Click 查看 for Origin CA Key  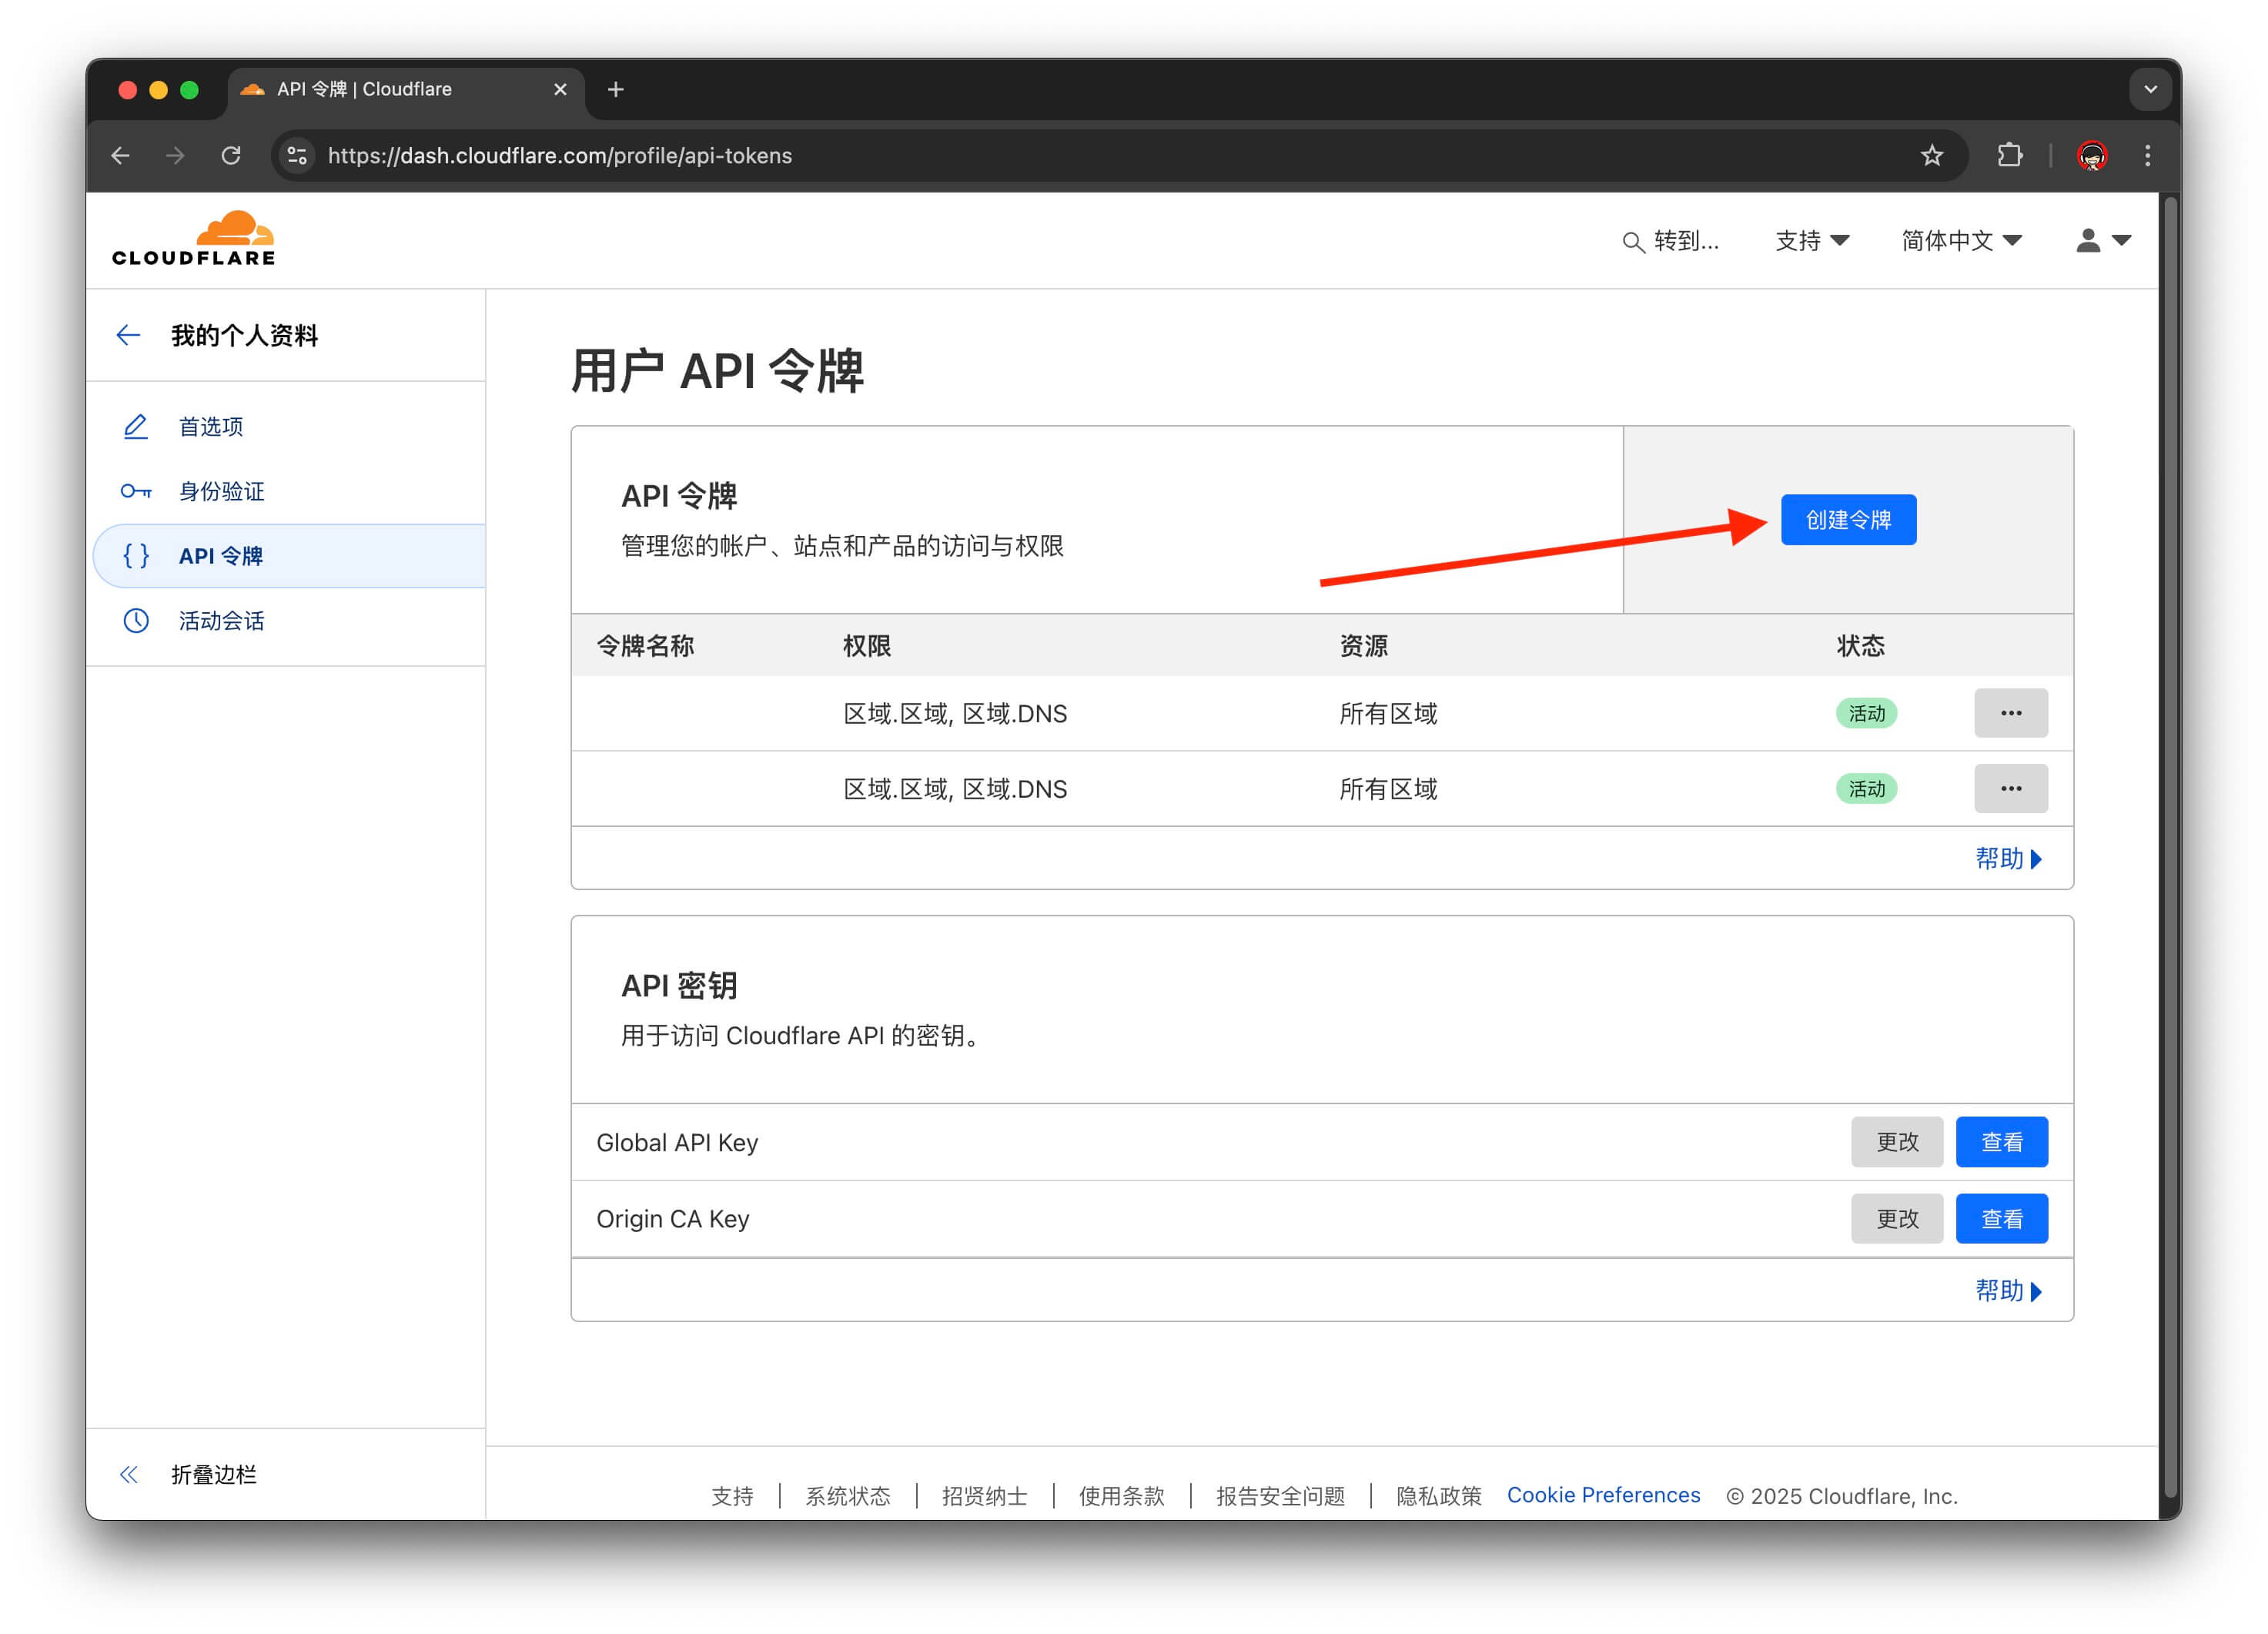(x=2001, y=1219)
